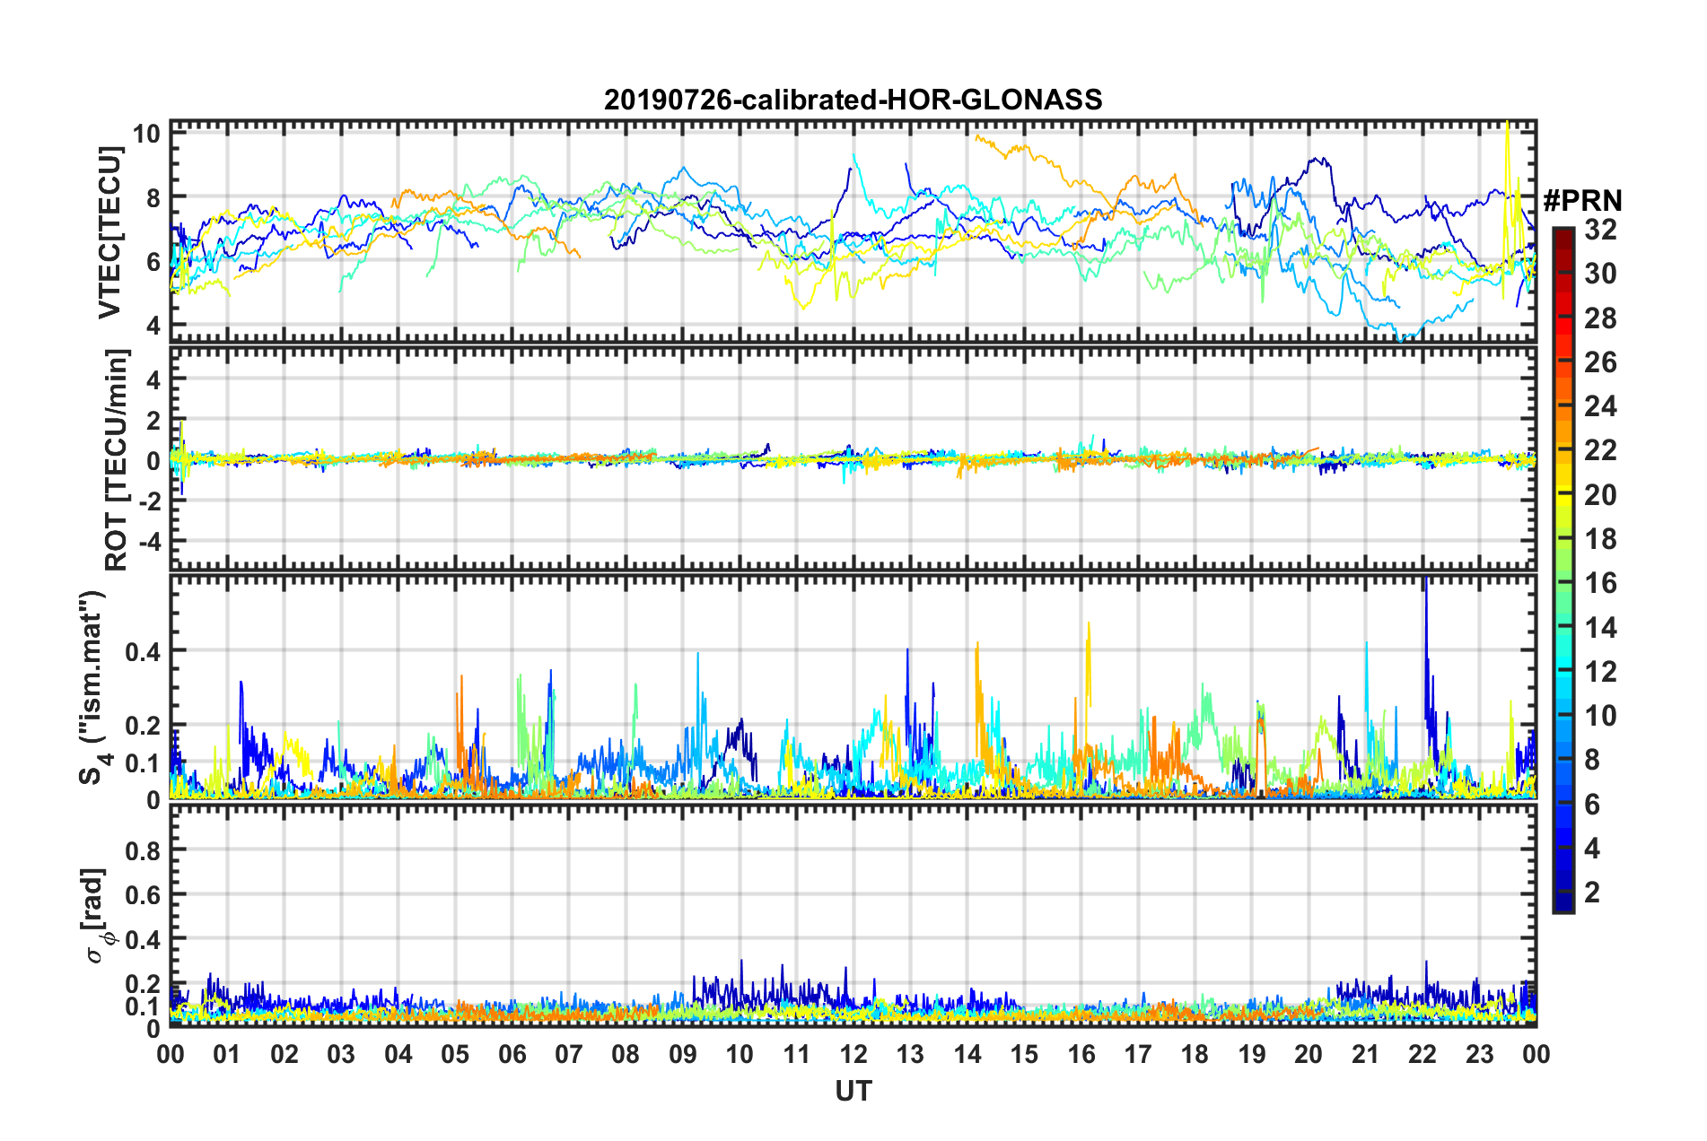Click the "21" hour label on the UT axis

click(1366, 1054)
